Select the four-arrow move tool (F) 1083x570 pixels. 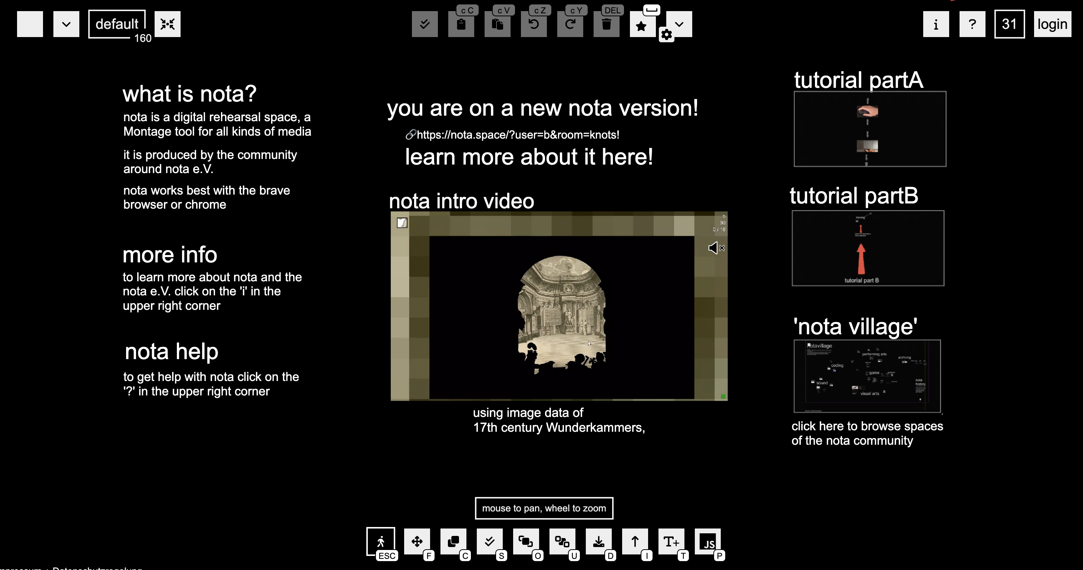417,541
